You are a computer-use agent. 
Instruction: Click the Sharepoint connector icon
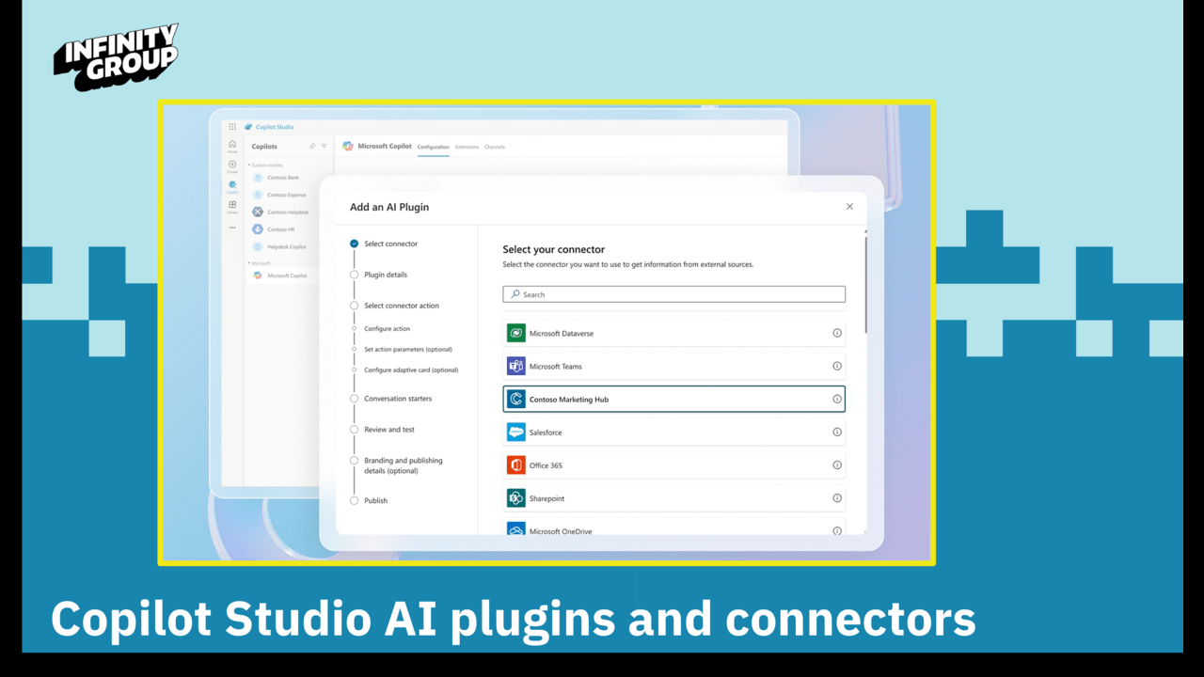515,497
